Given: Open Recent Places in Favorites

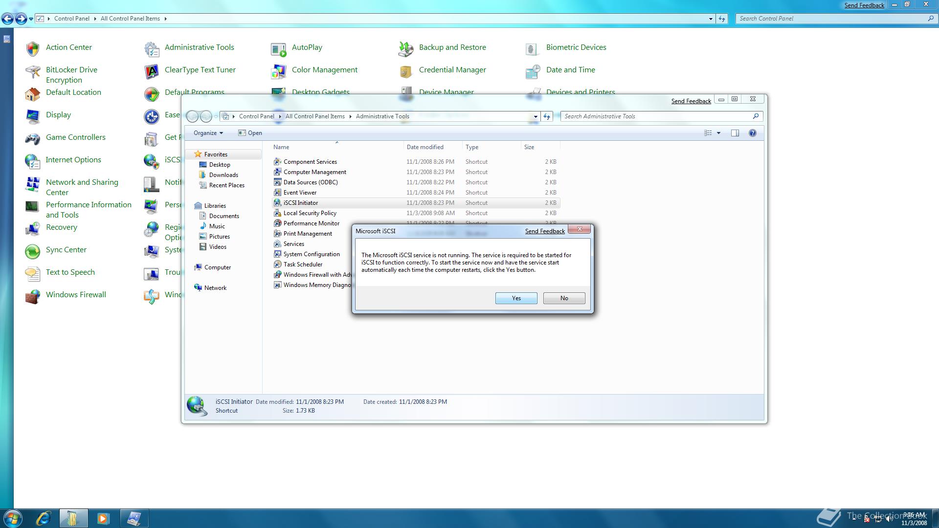Looking at the screenshot, I should point(226,185).
